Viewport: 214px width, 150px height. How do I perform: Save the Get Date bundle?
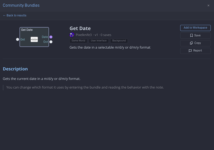(195, 35)
